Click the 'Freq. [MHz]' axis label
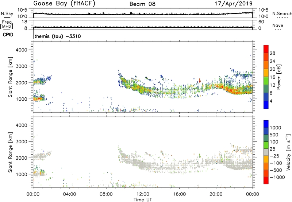The image size is (292, 202). [7, 25]
